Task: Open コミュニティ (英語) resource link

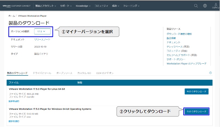Action: click(177, 51)
